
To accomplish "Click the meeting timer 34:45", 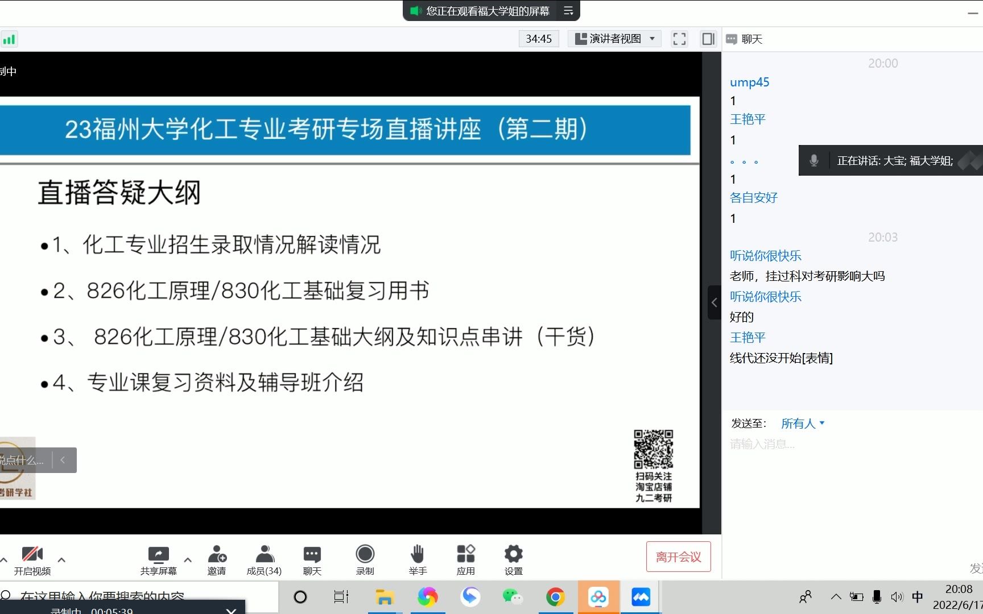I will pos(539,39).
